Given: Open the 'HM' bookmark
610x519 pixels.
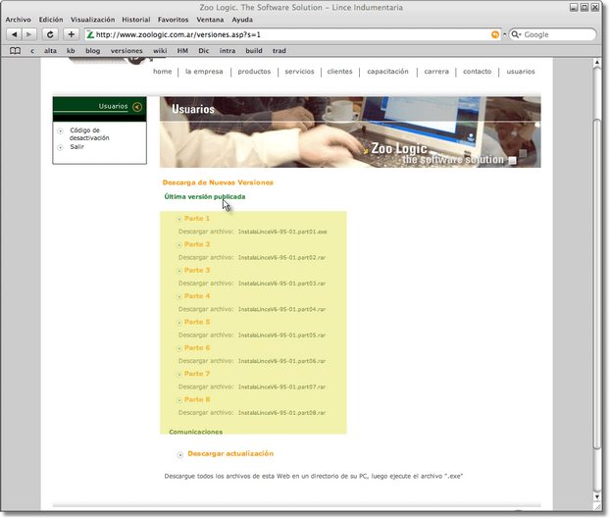Looking at the screenshot, I should [182, 51].
